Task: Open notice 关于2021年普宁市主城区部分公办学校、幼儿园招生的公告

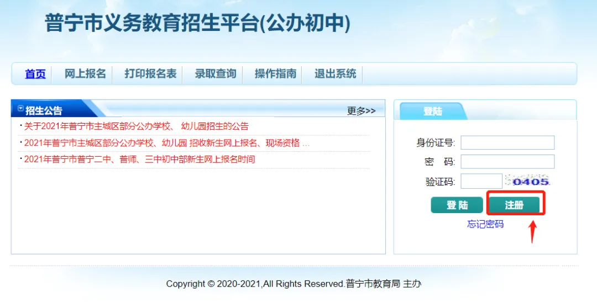Action: pos(136,126)
